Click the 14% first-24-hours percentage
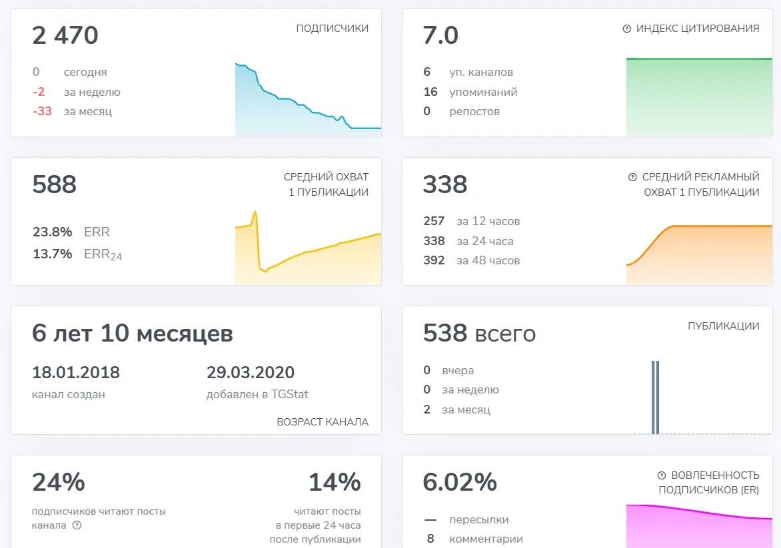Screen dimensions: 781x548 click(335, 482)
